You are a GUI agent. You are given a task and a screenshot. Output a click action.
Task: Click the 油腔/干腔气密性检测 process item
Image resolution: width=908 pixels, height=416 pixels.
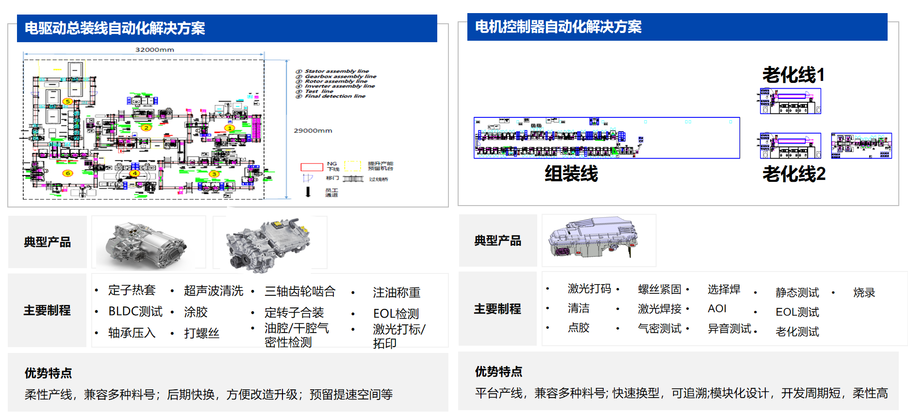[297, 335]
